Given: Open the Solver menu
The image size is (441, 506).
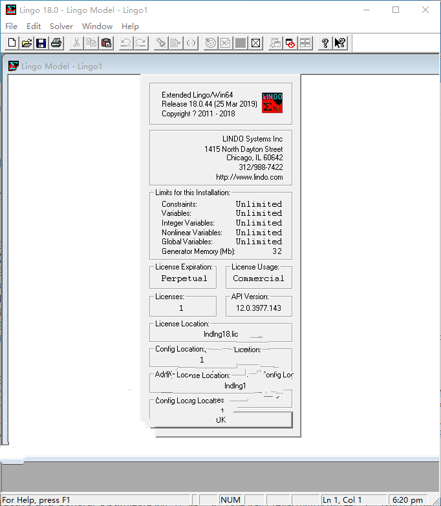Looking at the screenshot, I should pyautogui.click(x=61, y=26).
